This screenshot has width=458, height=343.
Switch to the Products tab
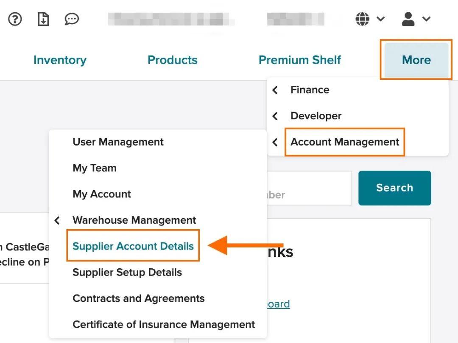point(173,60)
